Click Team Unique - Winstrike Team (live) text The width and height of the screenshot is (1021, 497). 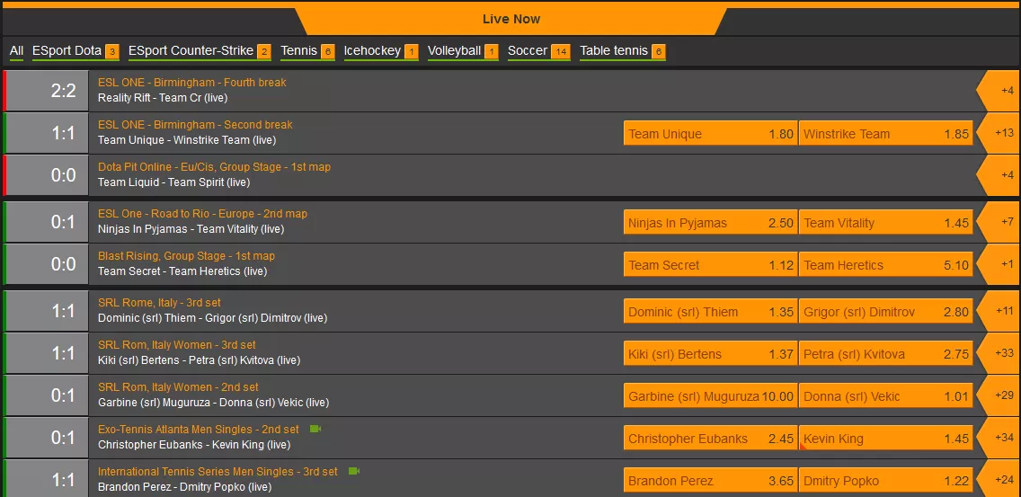pyautogui.click(x=187, y=140)
